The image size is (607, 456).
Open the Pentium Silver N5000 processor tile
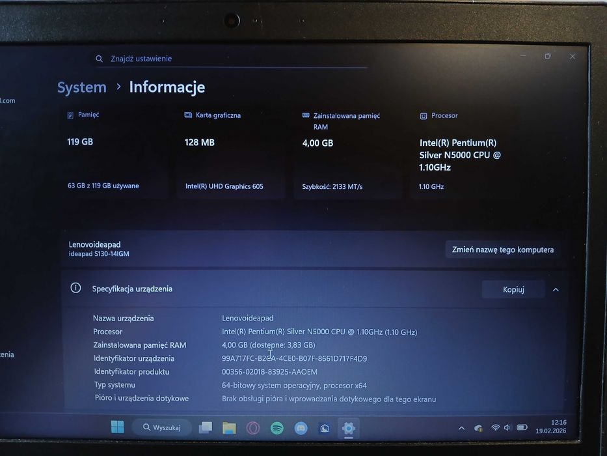[x=465, y=154]
